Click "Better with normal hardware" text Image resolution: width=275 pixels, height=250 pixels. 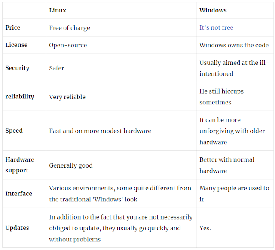point(226,165)
